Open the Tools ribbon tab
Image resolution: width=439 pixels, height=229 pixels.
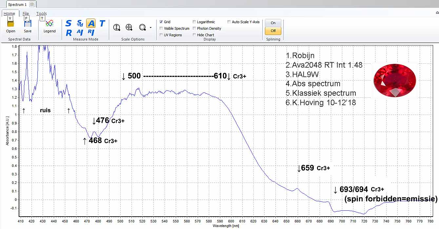[41, 14]
